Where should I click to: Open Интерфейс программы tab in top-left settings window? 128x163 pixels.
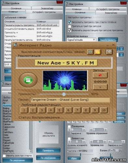44,12
